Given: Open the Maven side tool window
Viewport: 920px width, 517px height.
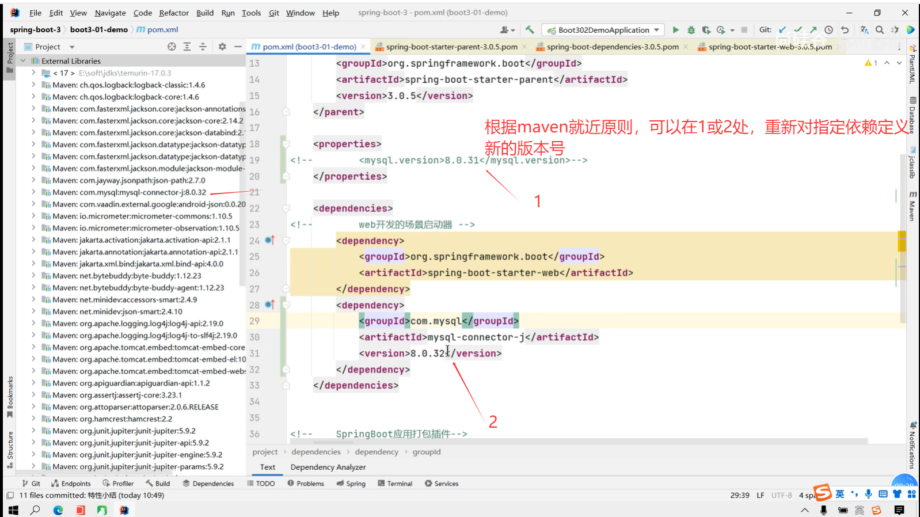Looking at the screenshot, I should pos(913,206).
